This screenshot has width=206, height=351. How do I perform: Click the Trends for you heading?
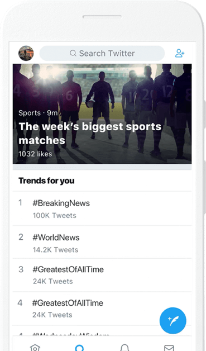tap(46, 181)
